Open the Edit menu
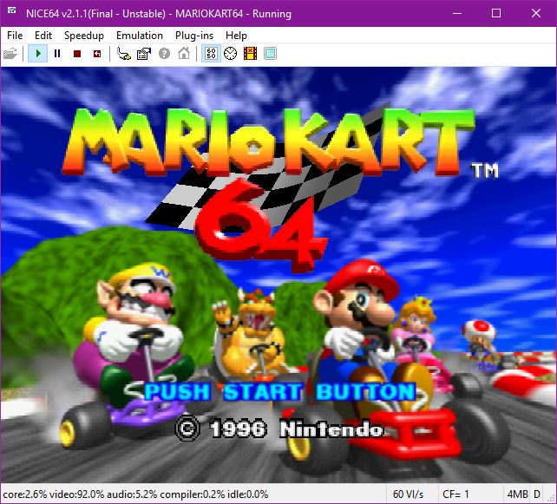 point(43,36)
